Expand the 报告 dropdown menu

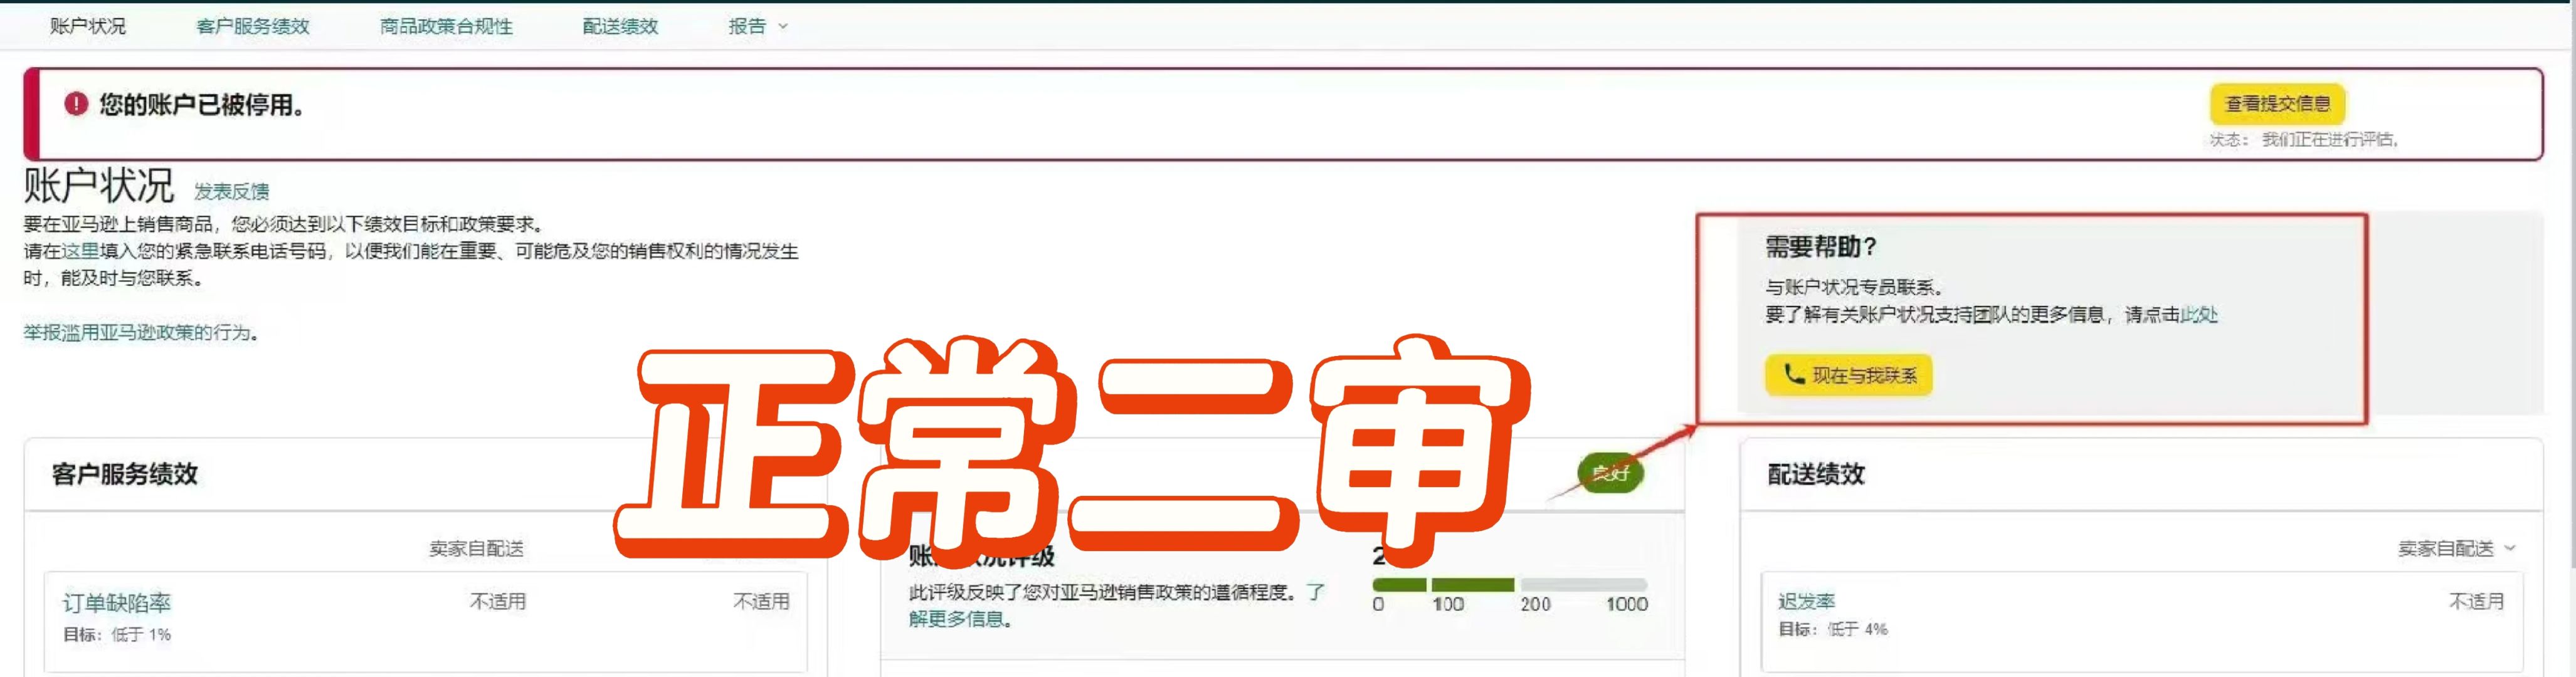tap(757, 26)
